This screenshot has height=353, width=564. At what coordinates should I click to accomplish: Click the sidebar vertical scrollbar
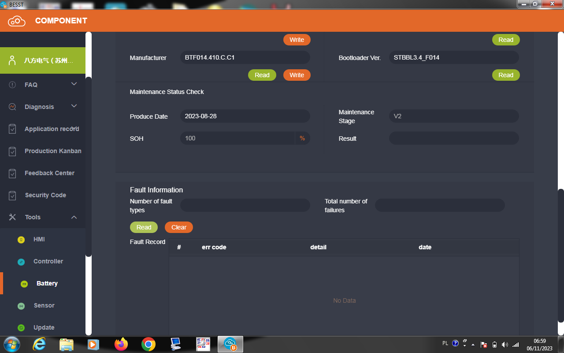pyautogui.click(x=89, y=166)
